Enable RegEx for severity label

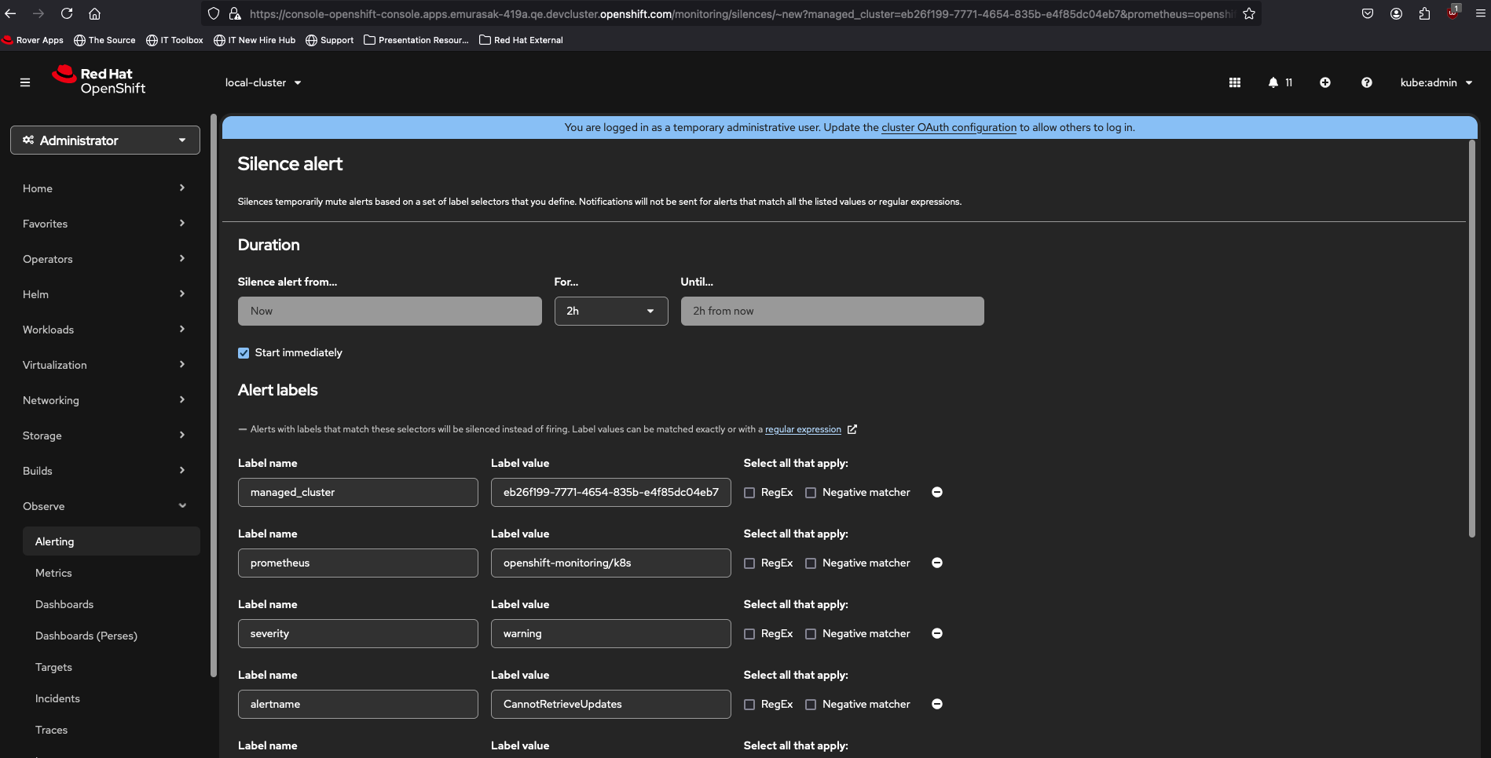(749, 634)
